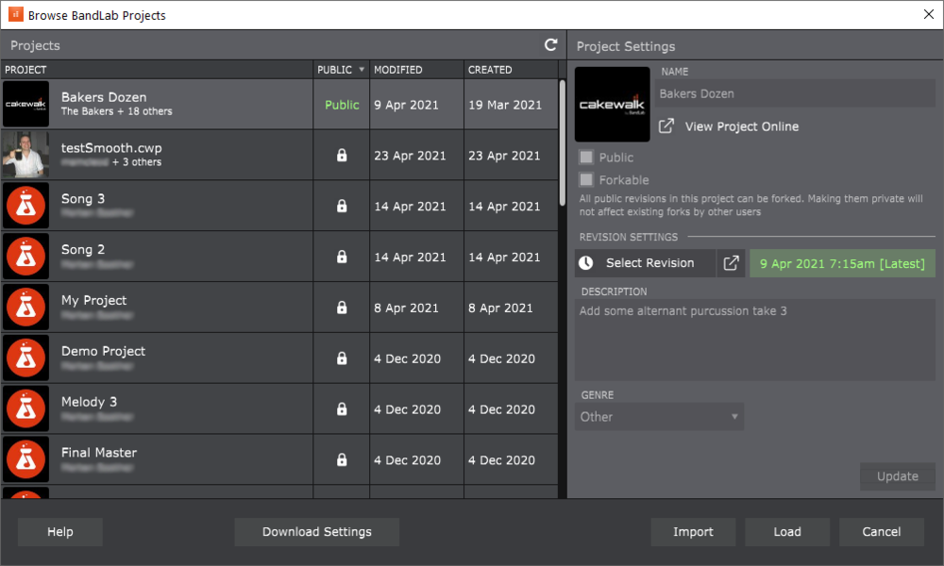Click the Download Settings button
This screenshot has height=566, width=944.
(x=316, y=532)
